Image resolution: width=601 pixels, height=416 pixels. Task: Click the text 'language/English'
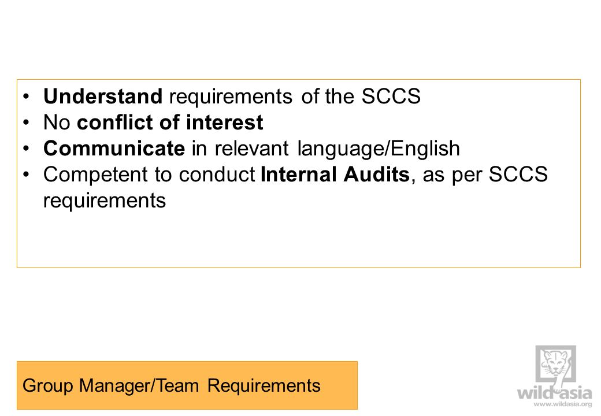(x=379, y=149)
